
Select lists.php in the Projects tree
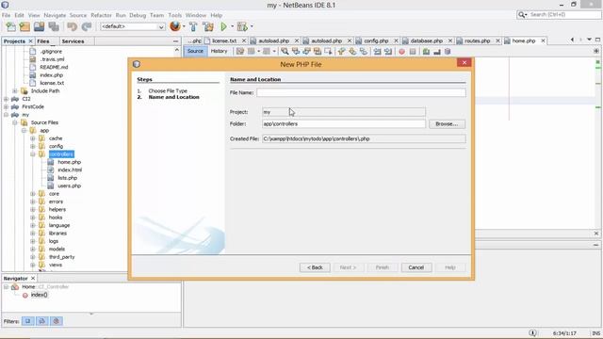pyautogui.click(x=67, y=178)
